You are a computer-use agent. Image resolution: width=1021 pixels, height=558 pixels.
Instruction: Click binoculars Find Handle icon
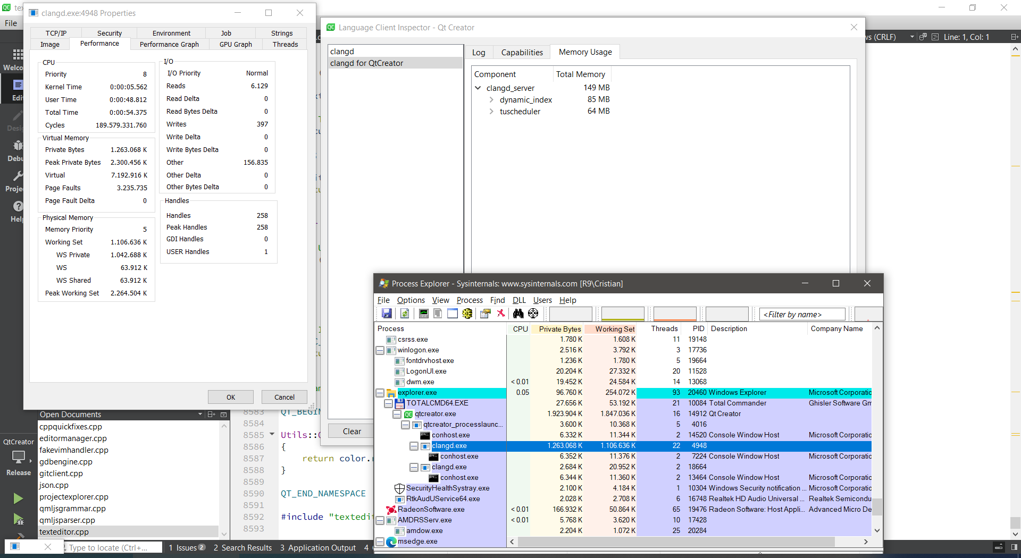(x=518, y=314)
